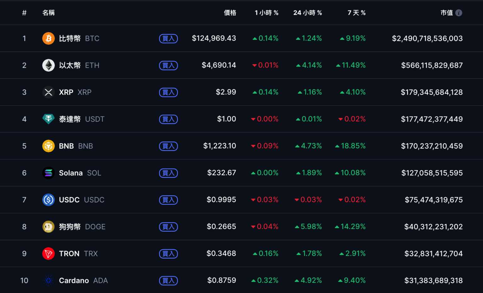The height and width of the screenshot is (293, 483).
Task: Click the Tether USDT logo icon
Action: (x=48, y=119)
